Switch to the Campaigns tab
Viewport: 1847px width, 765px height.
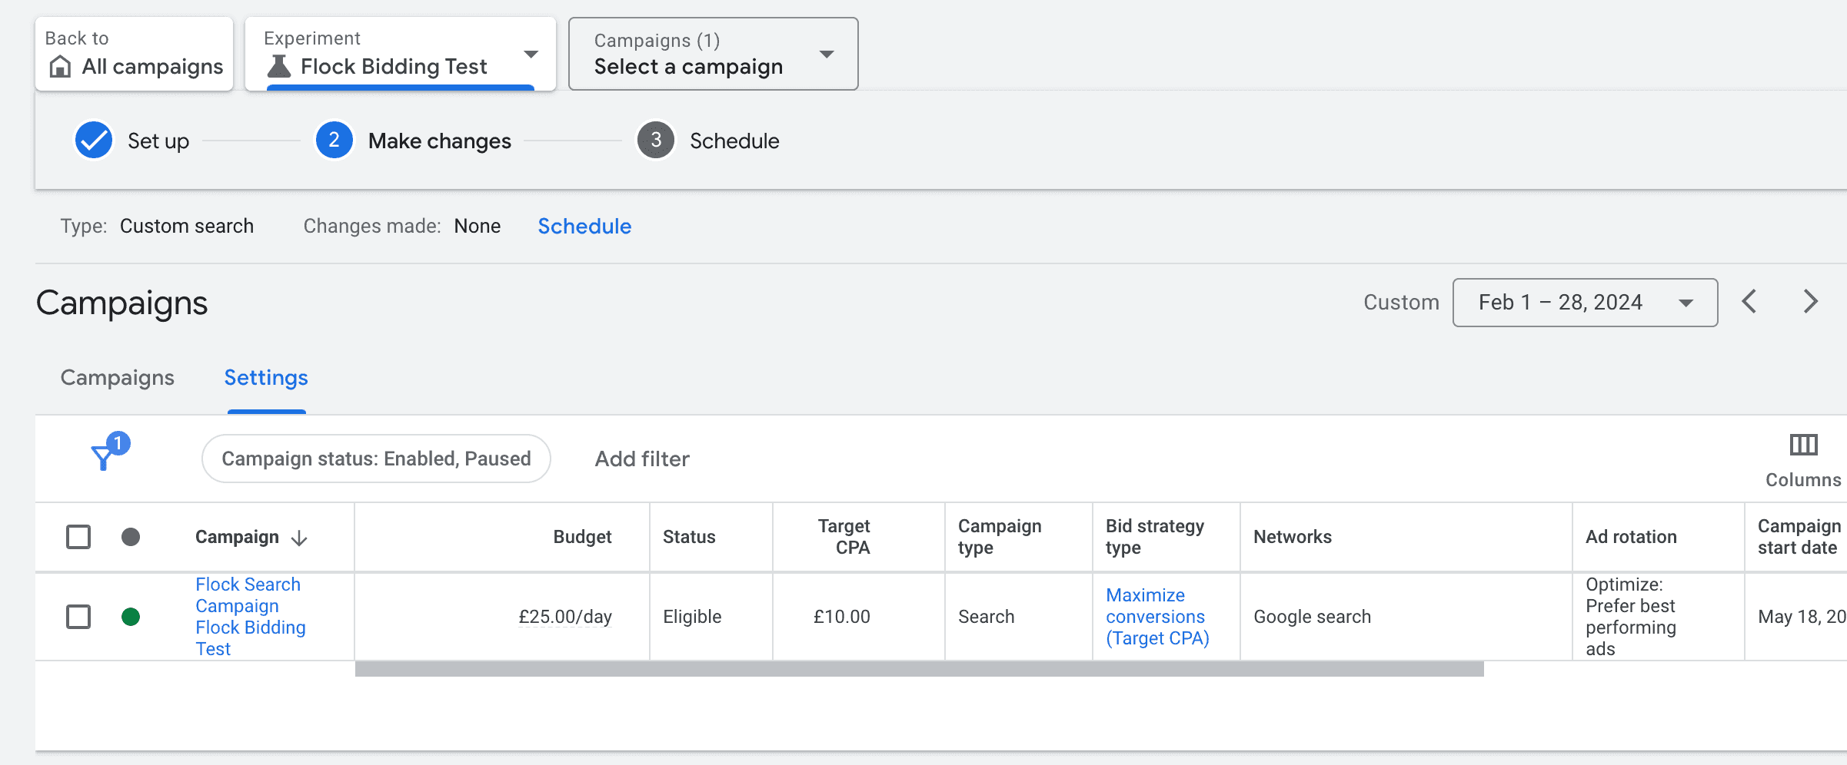click(117, 377)
